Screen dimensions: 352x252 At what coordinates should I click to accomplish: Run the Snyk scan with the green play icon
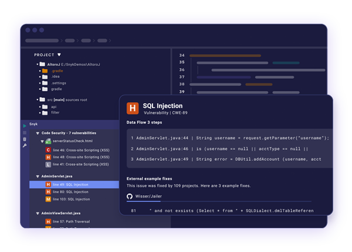25,126
